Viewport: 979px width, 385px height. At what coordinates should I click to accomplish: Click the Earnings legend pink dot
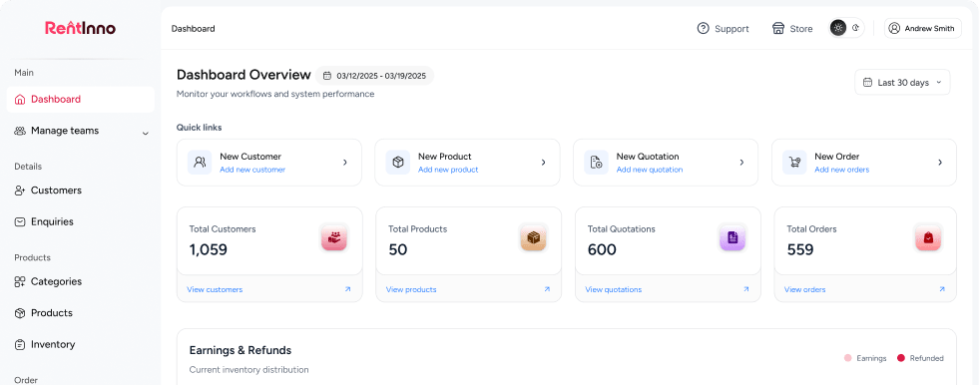(848, 358)
